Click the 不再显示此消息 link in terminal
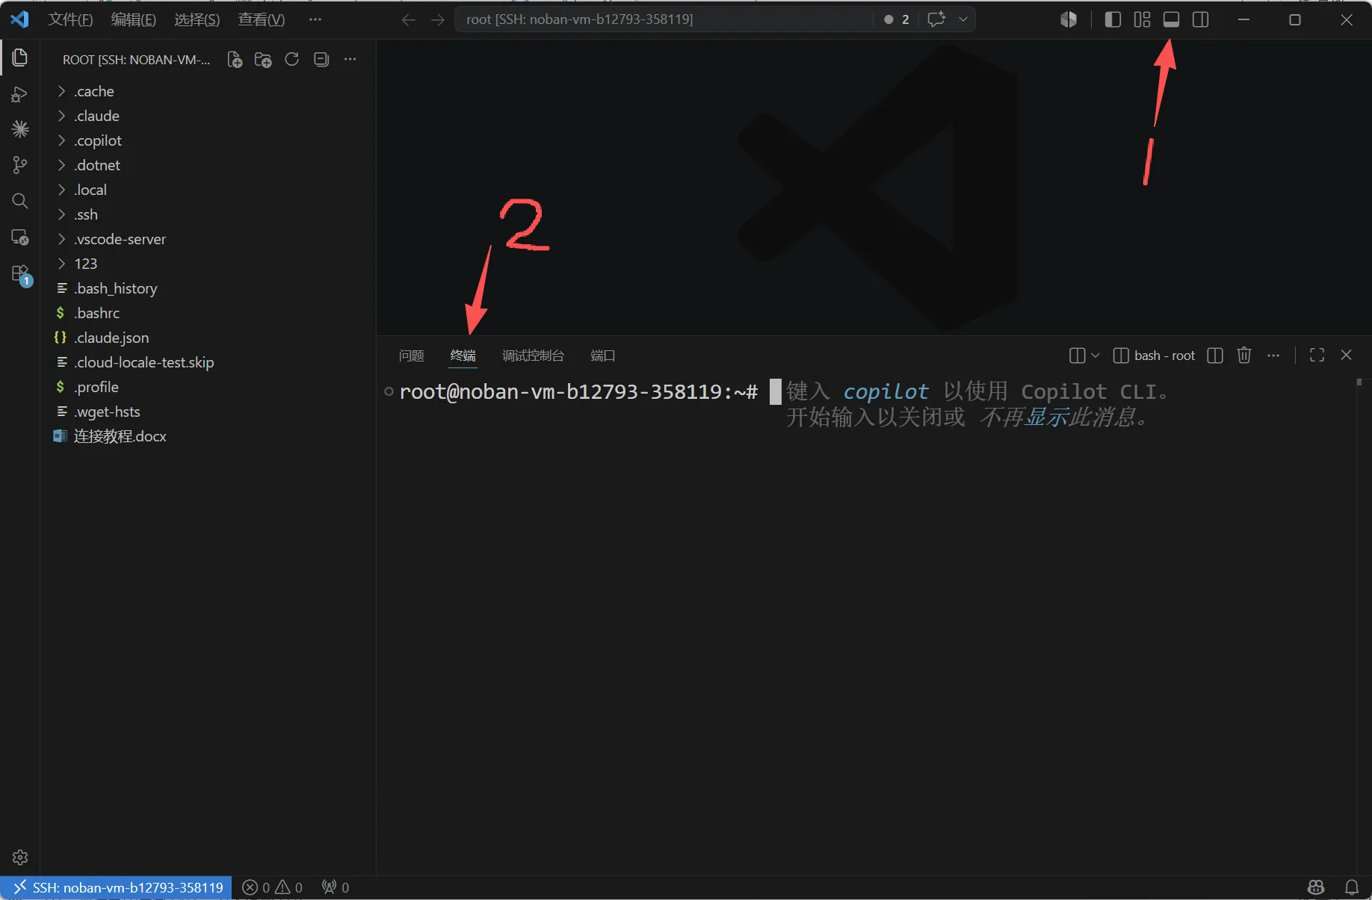The image size is (1372, 900). (1058, 417)
